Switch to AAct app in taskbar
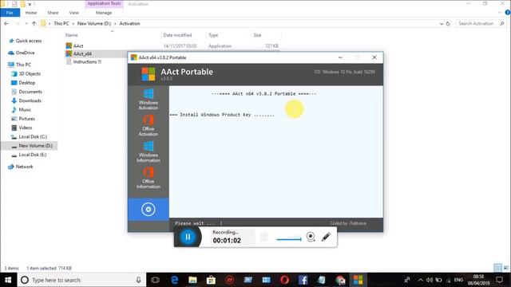This screenshot has width=511, height=287. coord(358,280)
